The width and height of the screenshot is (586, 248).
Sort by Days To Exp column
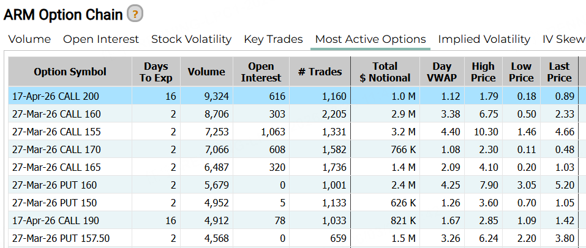click(156, 72)
